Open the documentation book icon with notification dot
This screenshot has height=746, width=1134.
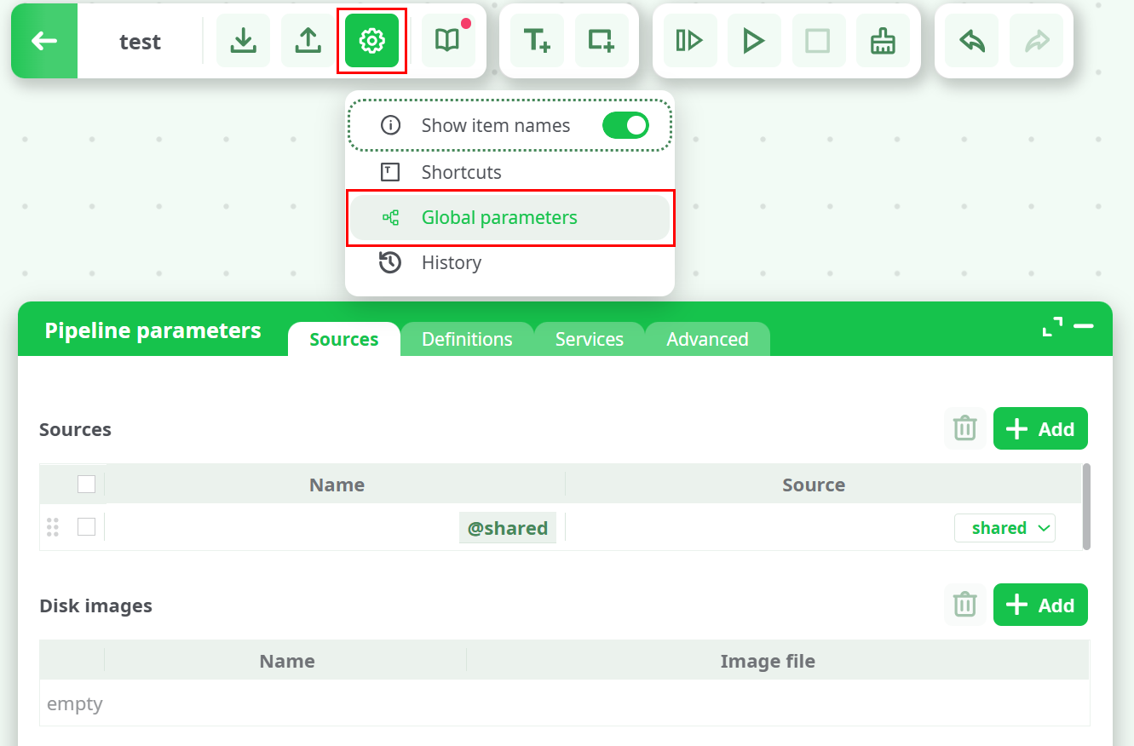(449, 40)
